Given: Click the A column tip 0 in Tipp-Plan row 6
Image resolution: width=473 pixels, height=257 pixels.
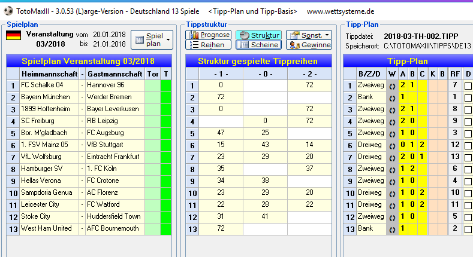Looking at the screenshot, I should (403, 145).
